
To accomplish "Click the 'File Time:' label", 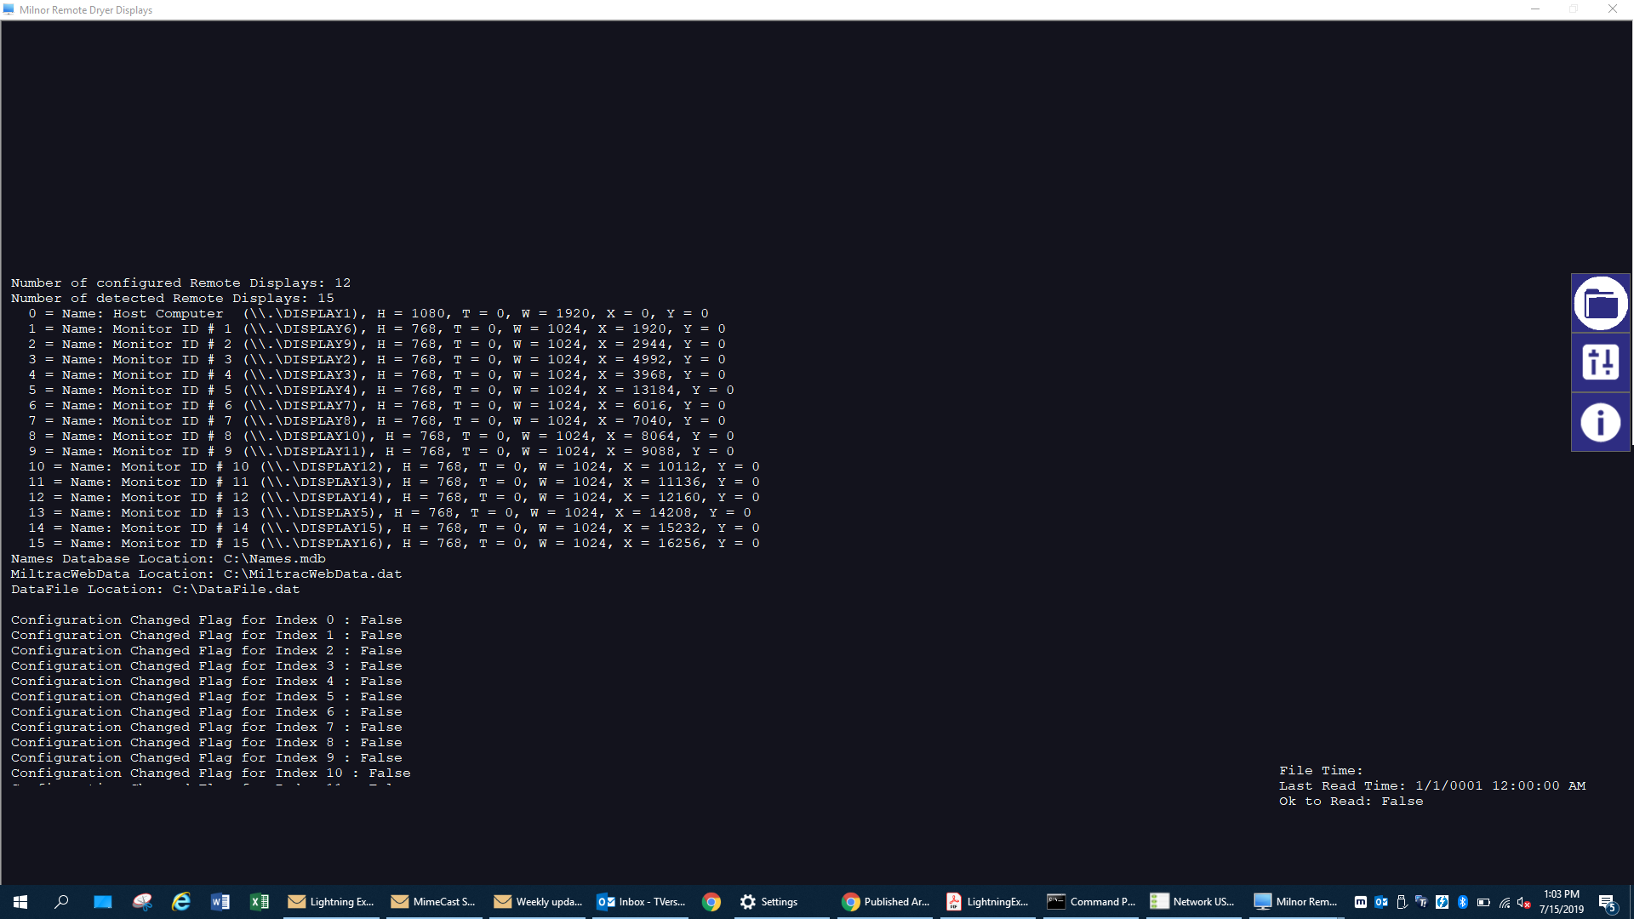I will pos(1321,770).
